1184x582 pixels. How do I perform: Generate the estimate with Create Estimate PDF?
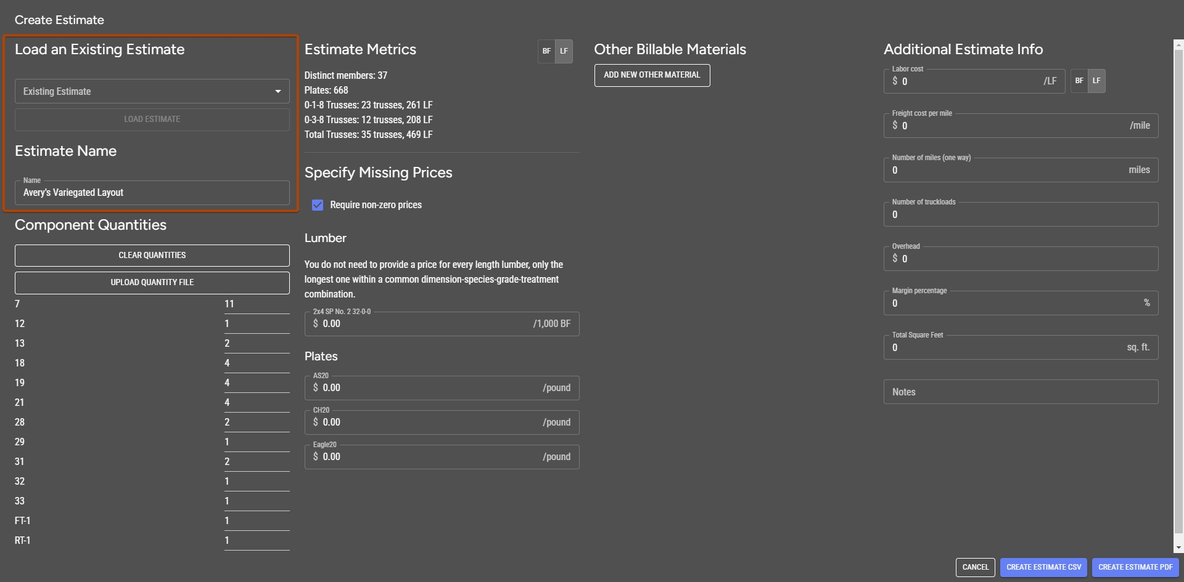(1135, 567)
